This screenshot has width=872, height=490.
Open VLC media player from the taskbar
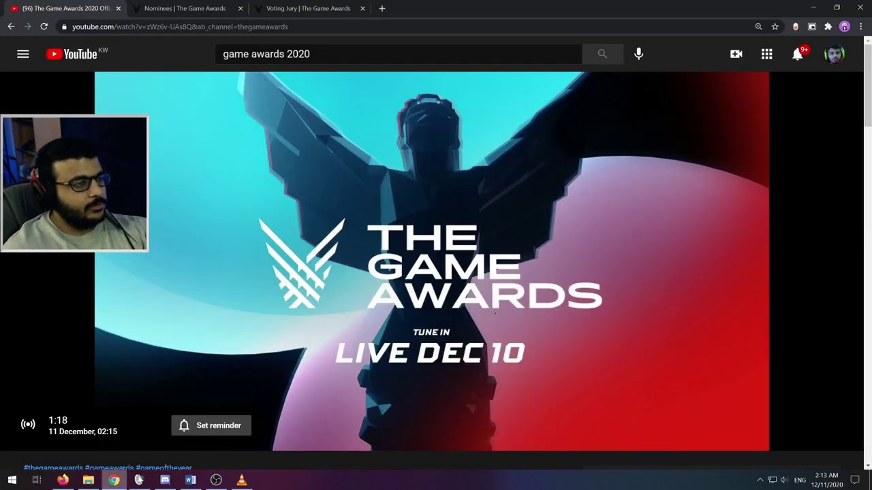242,480
